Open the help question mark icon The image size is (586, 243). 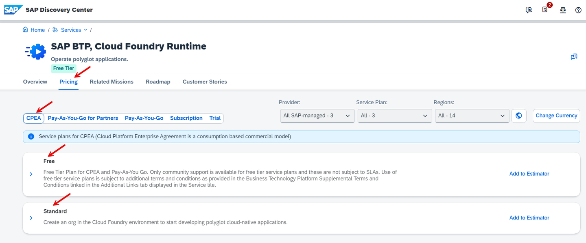click(x=578, y=10)
